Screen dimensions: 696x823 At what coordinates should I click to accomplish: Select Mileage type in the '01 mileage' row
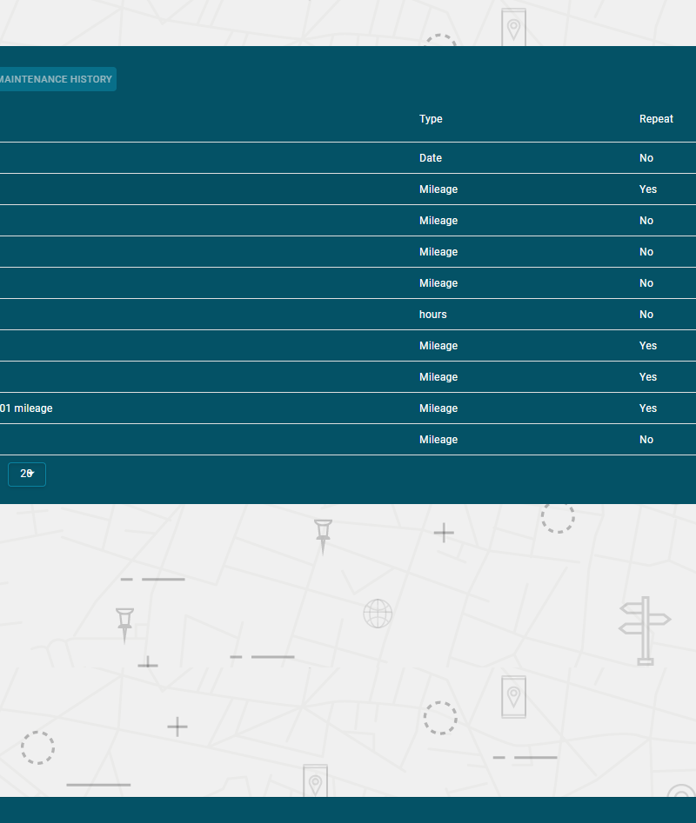click(438, 408)
